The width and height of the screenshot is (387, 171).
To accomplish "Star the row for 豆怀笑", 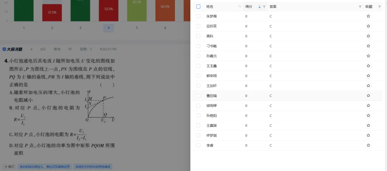I will 368,26.
